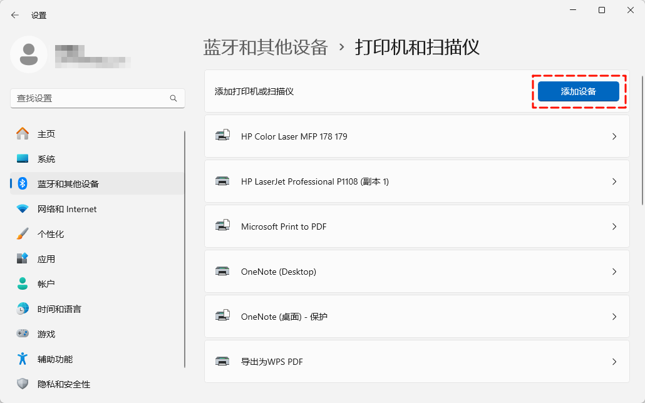645x403 pixels.
Task: Click the user profile avatar
Action: [x=29, y=54]
